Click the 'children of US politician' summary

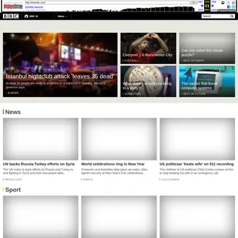[x=196, y=171]
